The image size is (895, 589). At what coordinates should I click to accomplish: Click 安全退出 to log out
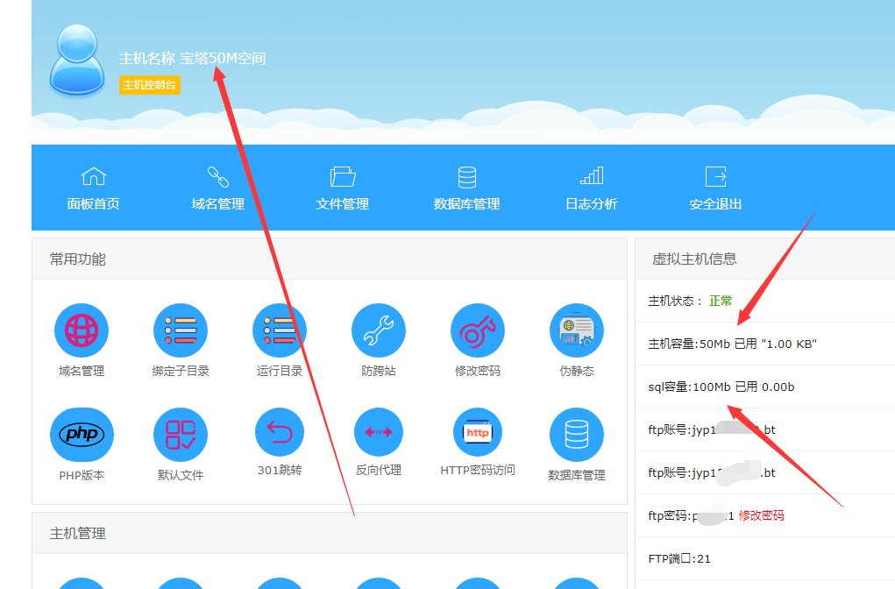[x=714, y=188]
